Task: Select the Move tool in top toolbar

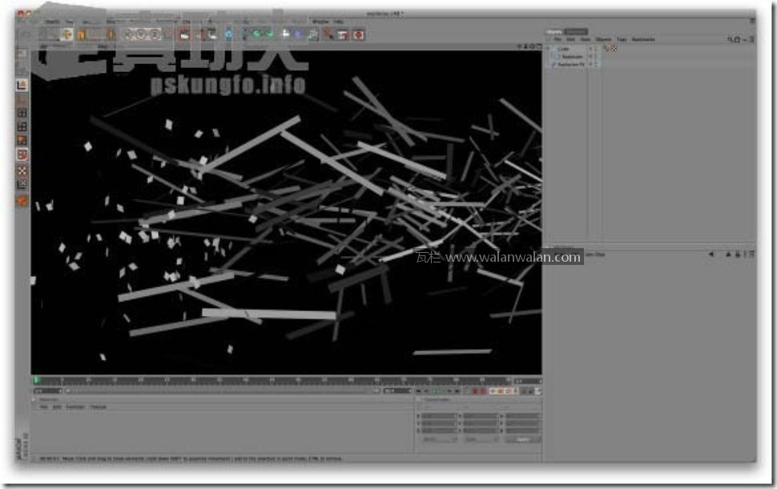Action: pos(67,34)
